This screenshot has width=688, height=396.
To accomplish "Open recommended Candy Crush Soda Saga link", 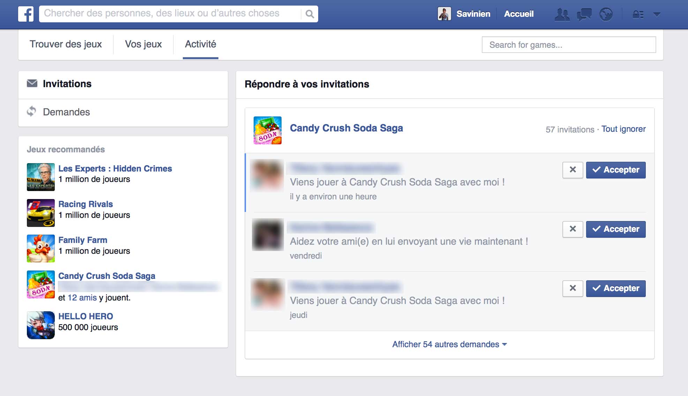I will tap(107, 276).
